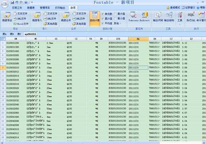This screenshot has height=144, width=206.
Task: Select the 杂项 ribbon tab
Action: click(73, 8)
